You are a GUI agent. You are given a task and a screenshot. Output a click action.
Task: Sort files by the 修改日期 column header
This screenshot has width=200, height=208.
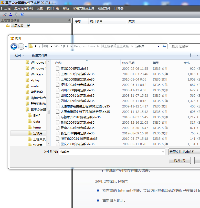[128, 63]
